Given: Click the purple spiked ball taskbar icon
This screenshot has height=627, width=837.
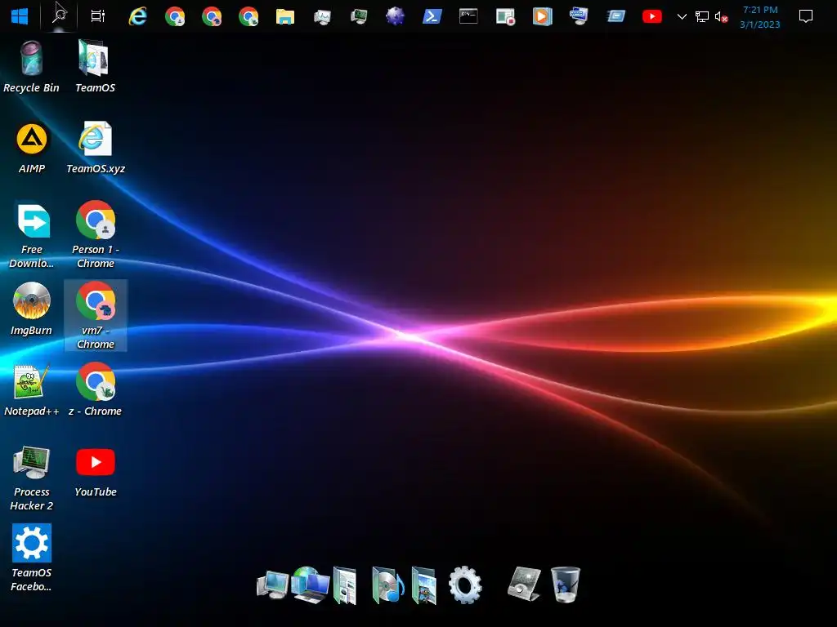Looking at the screenshot, I should click(x=395, y=16).
